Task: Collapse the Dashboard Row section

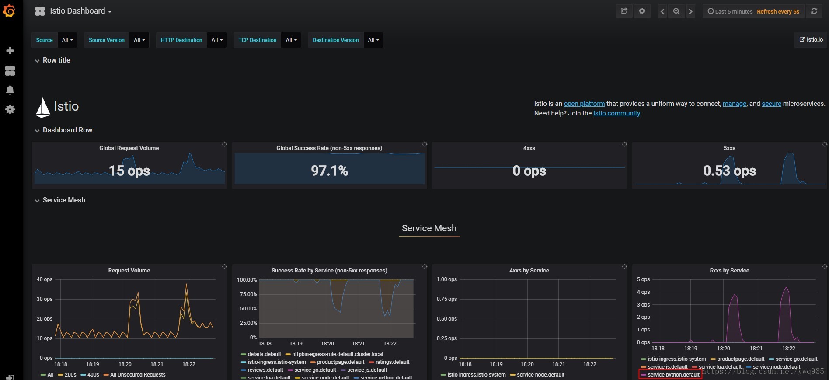Action: (x=63, y=130)
